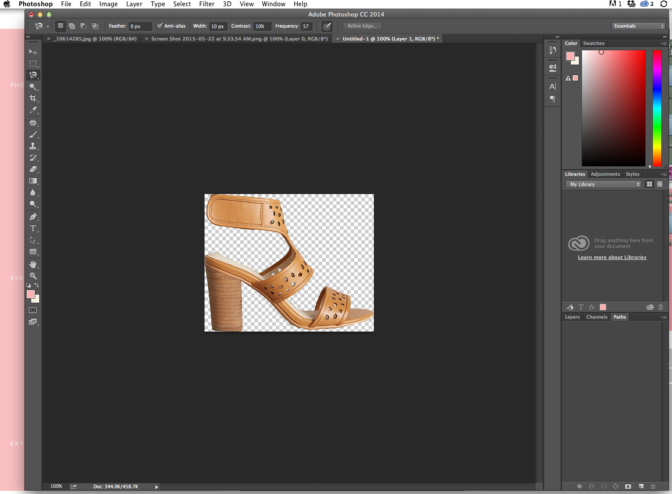Click the Refine Edge button
This screenshot has height=494, width=672.
coord(362,26)
